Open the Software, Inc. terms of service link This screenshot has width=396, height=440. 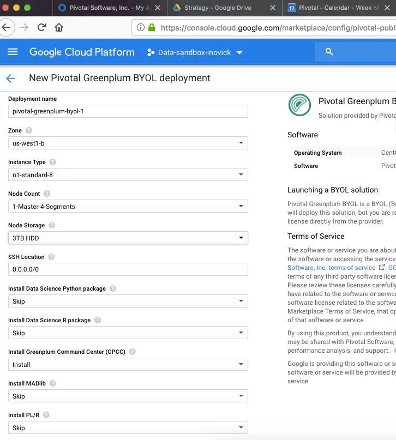coord(332,268)
